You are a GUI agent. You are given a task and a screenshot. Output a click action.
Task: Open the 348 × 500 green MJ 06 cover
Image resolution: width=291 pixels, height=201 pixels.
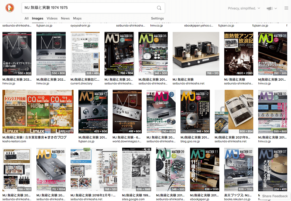153,54
